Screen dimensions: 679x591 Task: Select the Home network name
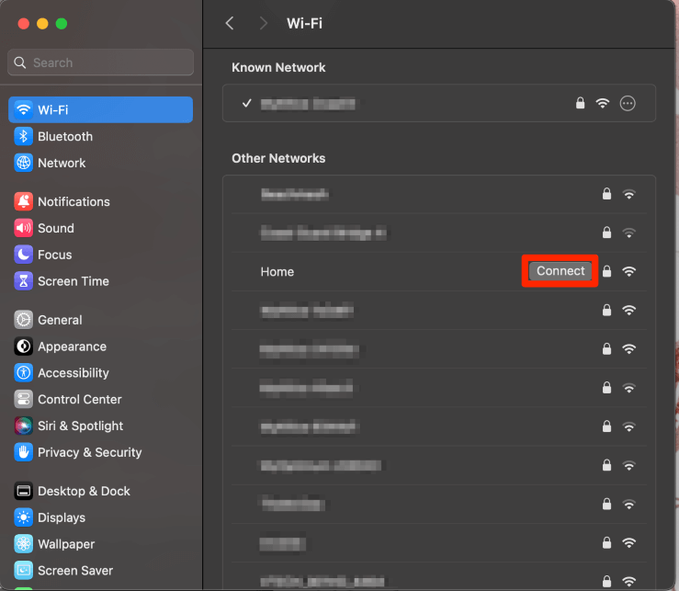coord(277,272)
